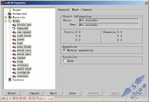Image resolution: width=149 pixels, height=102 pixels.
Task: Select the small blad node label
Action: pos(24,69)
